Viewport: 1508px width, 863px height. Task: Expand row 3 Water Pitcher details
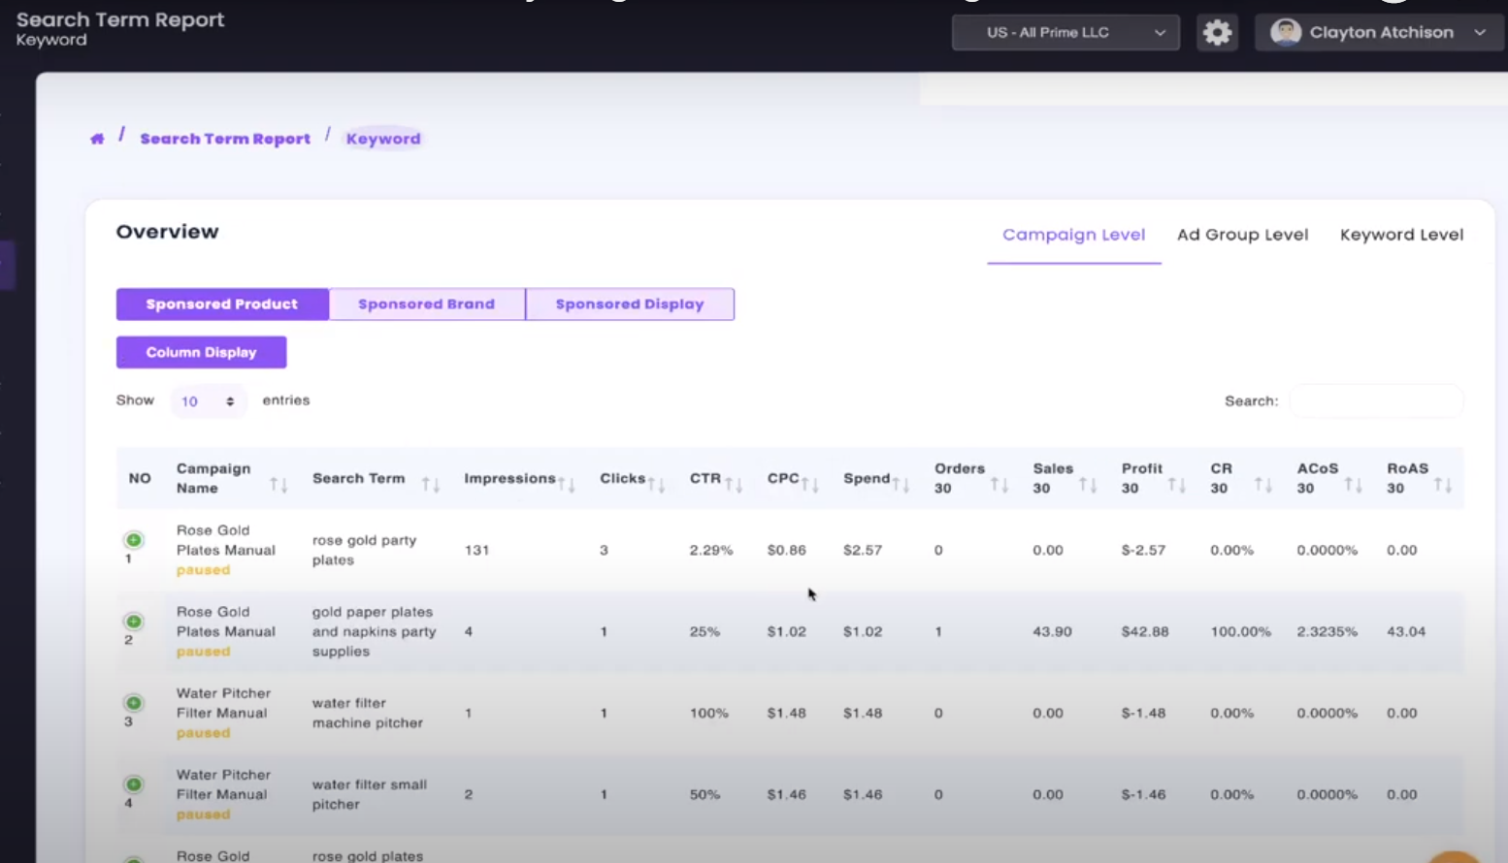[134, 703]
